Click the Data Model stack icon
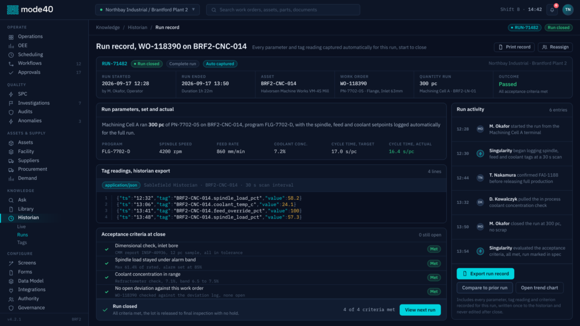Screen dimensions: 580x326 click(x=11, y=281)
